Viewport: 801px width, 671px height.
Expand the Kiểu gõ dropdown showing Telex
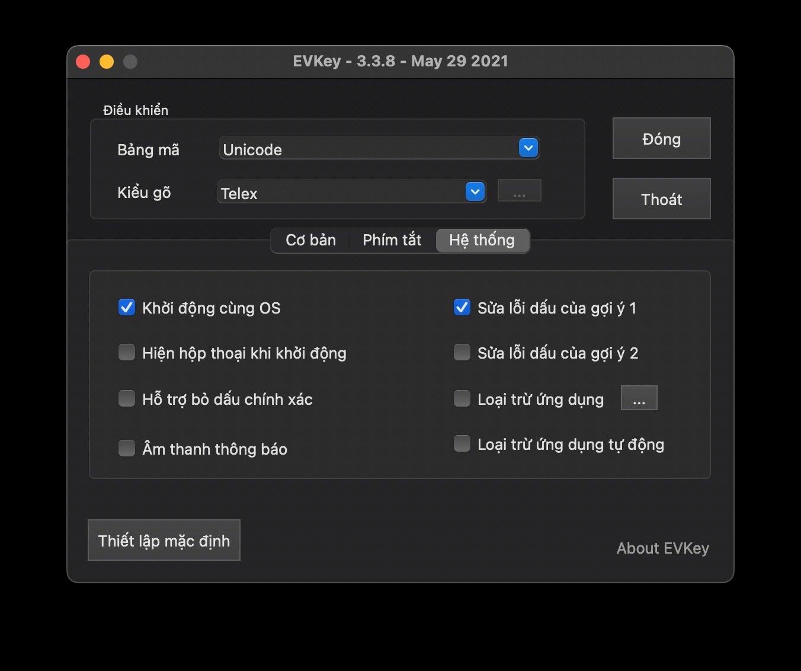pos(473,191)
